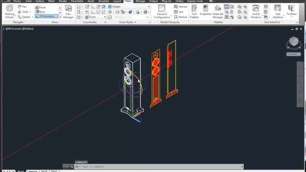Image resolution: width=306 pixels, height=172 pixels.
Task: Open the Render ribbon tab
Action: pos(63,1)
